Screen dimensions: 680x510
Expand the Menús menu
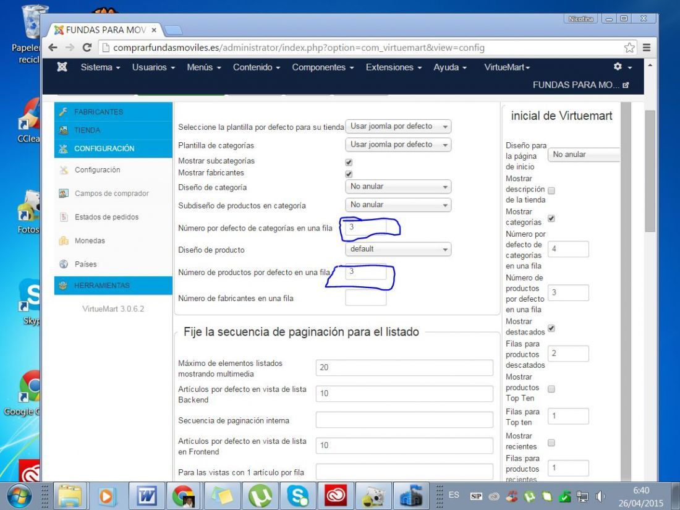pyautogui.click(x=204, y=67)
